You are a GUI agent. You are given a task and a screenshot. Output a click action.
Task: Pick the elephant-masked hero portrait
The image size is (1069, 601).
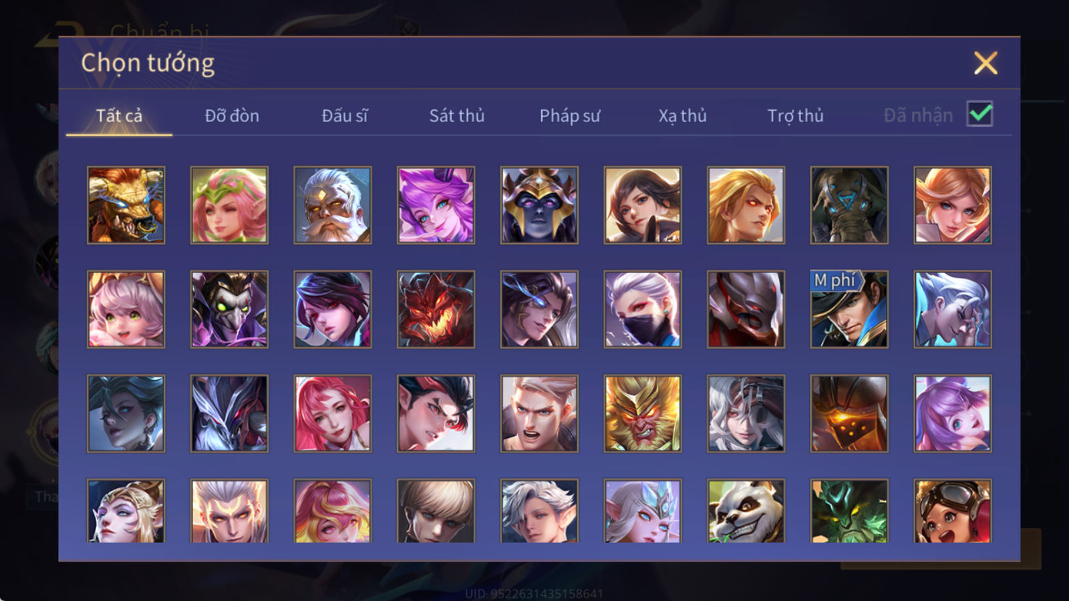click(x=849, y=205)
